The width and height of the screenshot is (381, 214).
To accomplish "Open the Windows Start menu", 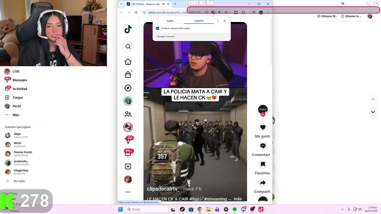I will pos(120,209).
